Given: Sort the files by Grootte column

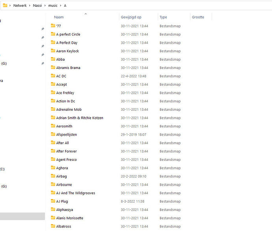Looking at the screenshot, I should [x=198, y=17].
